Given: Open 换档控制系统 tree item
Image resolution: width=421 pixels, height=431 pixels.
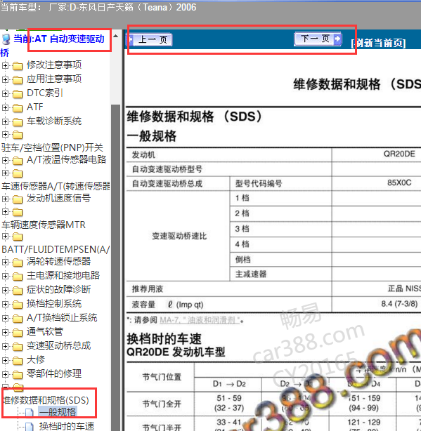Looking at the screenshot, I should click(54, 303).
